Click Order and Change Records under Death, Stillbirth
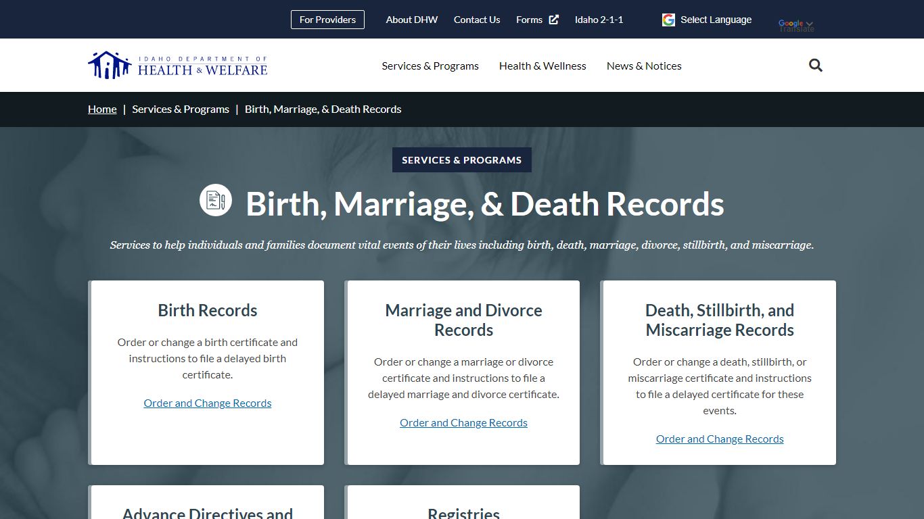The height and width of the screenshot is (519, 924). 720,439
